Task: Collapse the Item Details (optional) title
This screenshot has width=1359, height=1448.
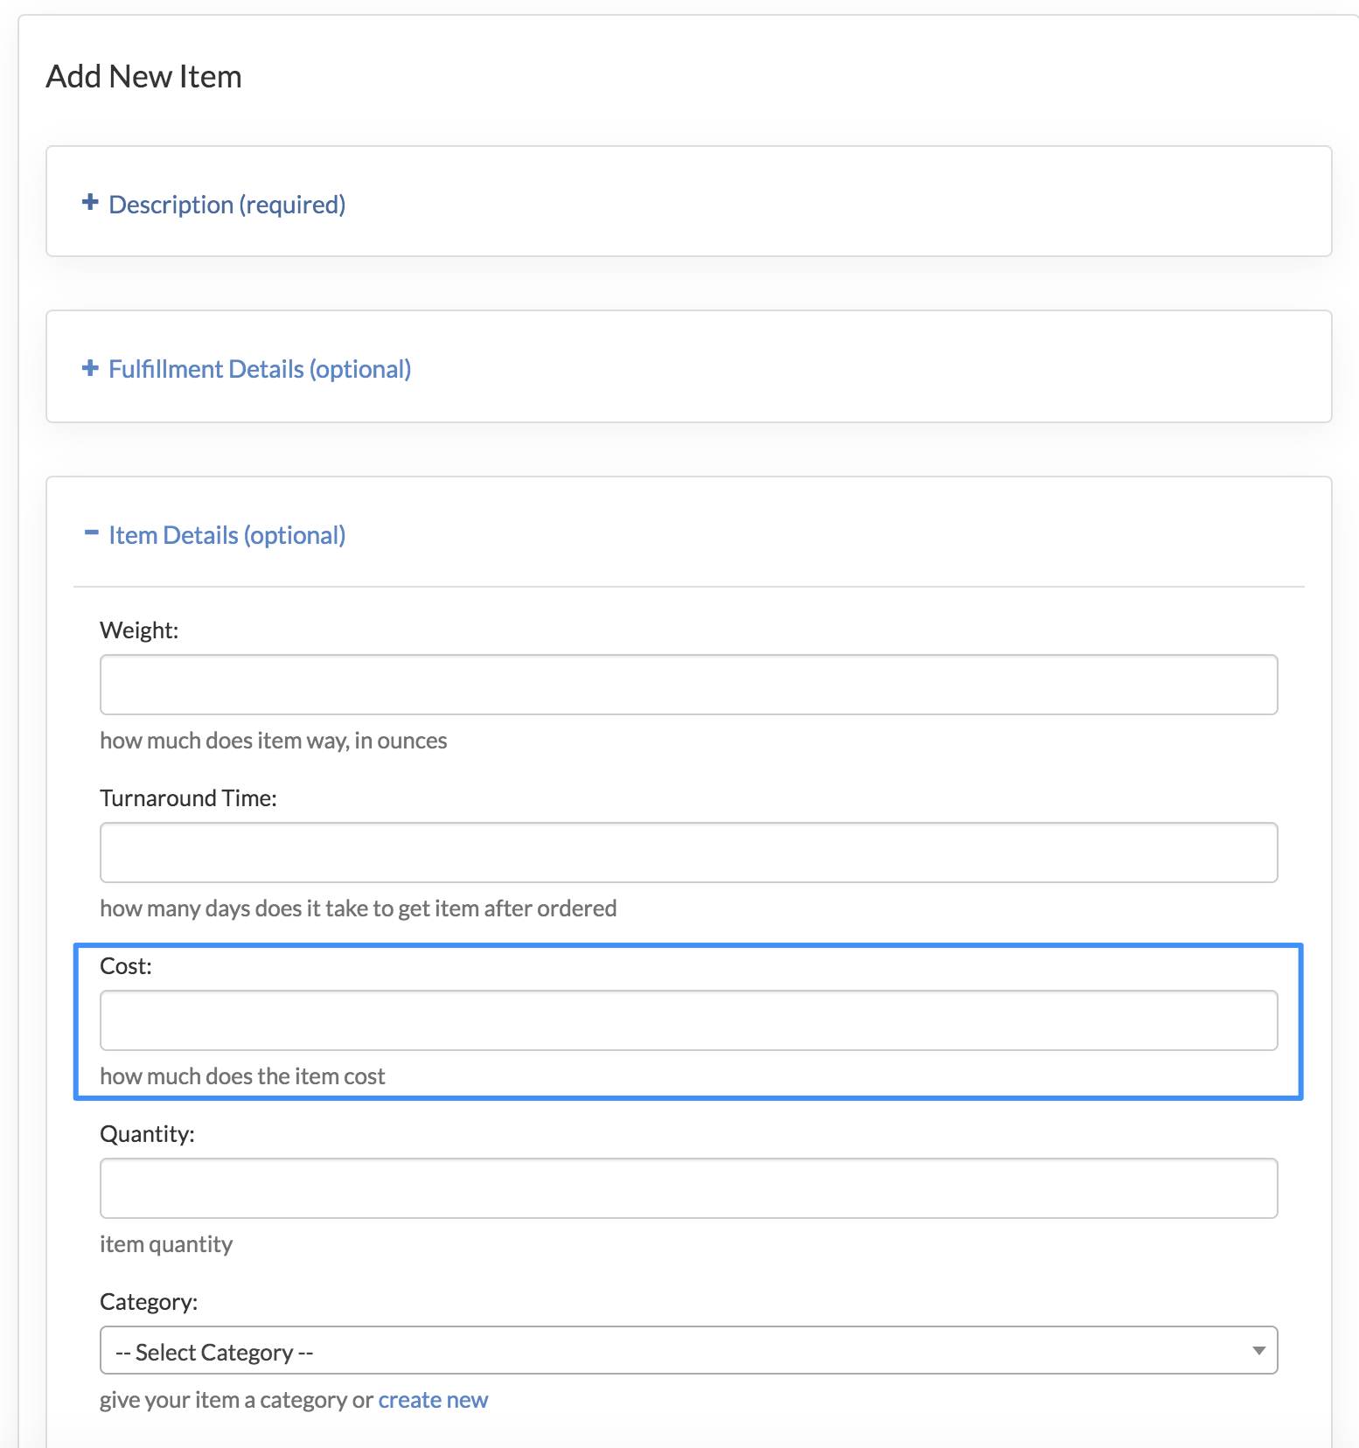Action: [x=226, y=535]
